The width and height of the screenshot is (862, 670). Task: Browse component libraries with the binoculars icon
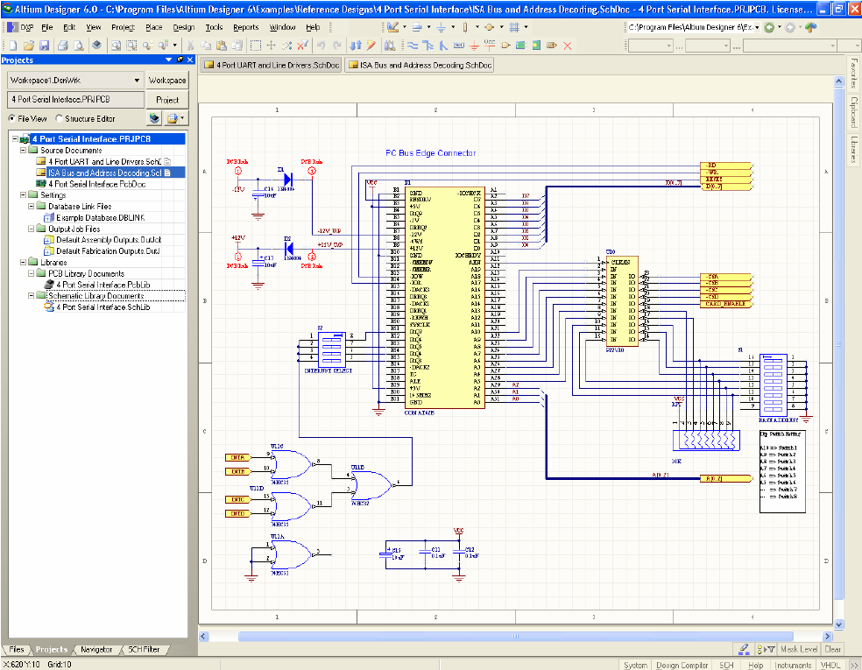pyautogui.click(x=390, y=46)
